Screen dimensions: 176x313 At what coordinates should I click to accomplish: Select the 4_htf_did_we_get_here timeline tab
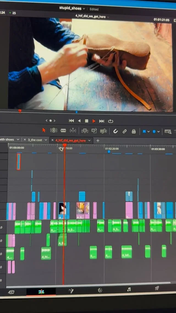click(x=71, y=141)
